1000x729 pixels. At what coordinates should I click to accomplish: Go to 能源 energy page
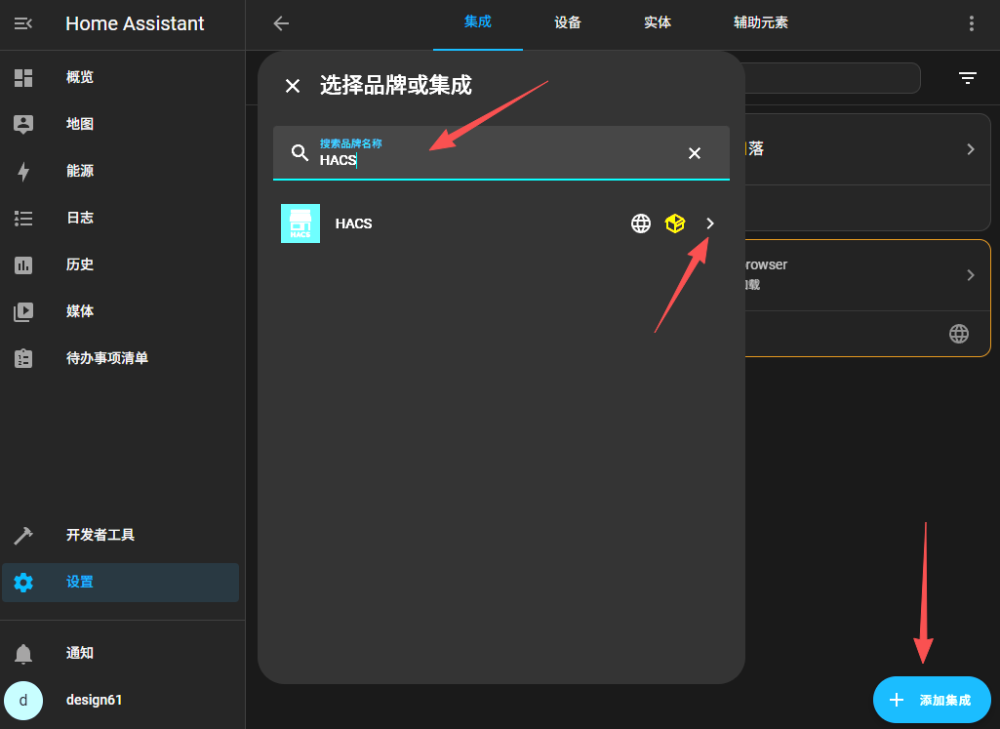click(x=80, y=171)
